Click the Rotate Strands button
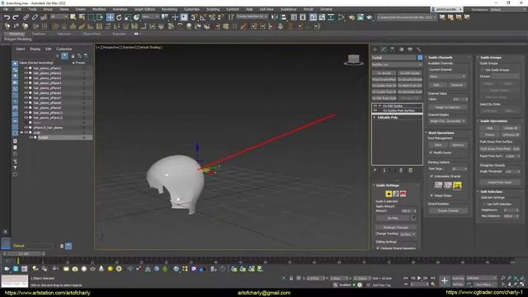The image size is (528, 297). (x=448, y=211)
